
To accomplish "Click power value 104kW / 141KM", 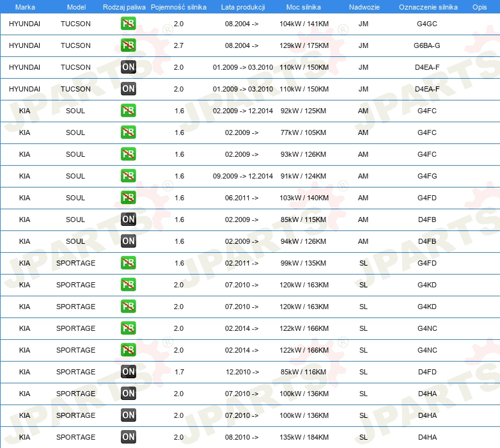I will [x=304, y=24].
